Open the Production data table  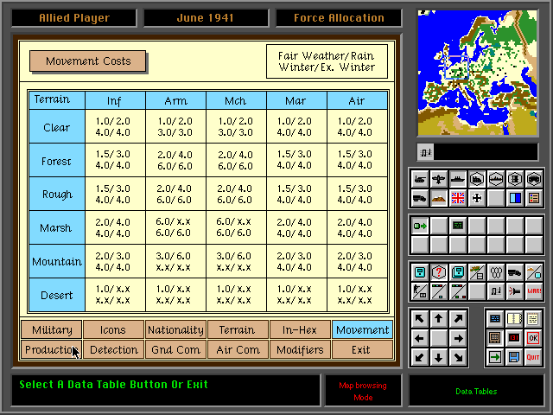[x=52, y=349]
